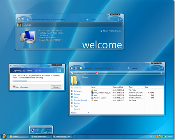The image size is (175, 140).
Task: Open Help in the Themes explorer toolbar
Action: (161, 73)
